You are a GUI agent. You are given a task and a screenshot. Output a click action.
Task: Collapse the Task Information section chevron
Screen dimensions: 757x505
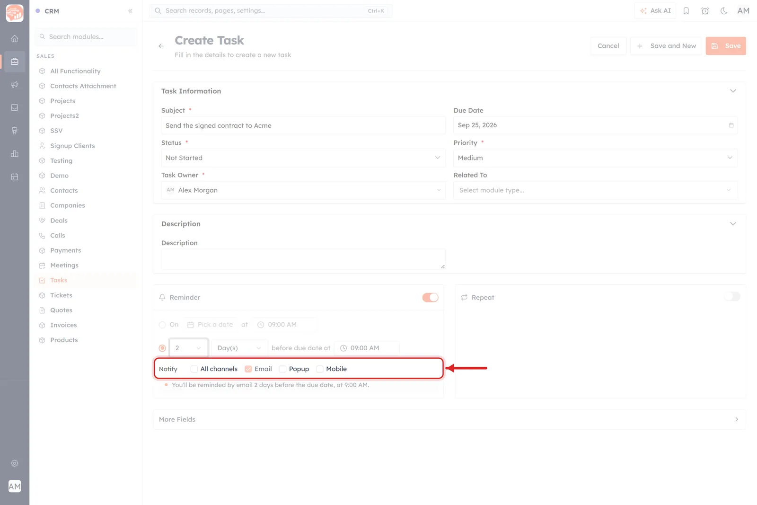tap(733, 91)
